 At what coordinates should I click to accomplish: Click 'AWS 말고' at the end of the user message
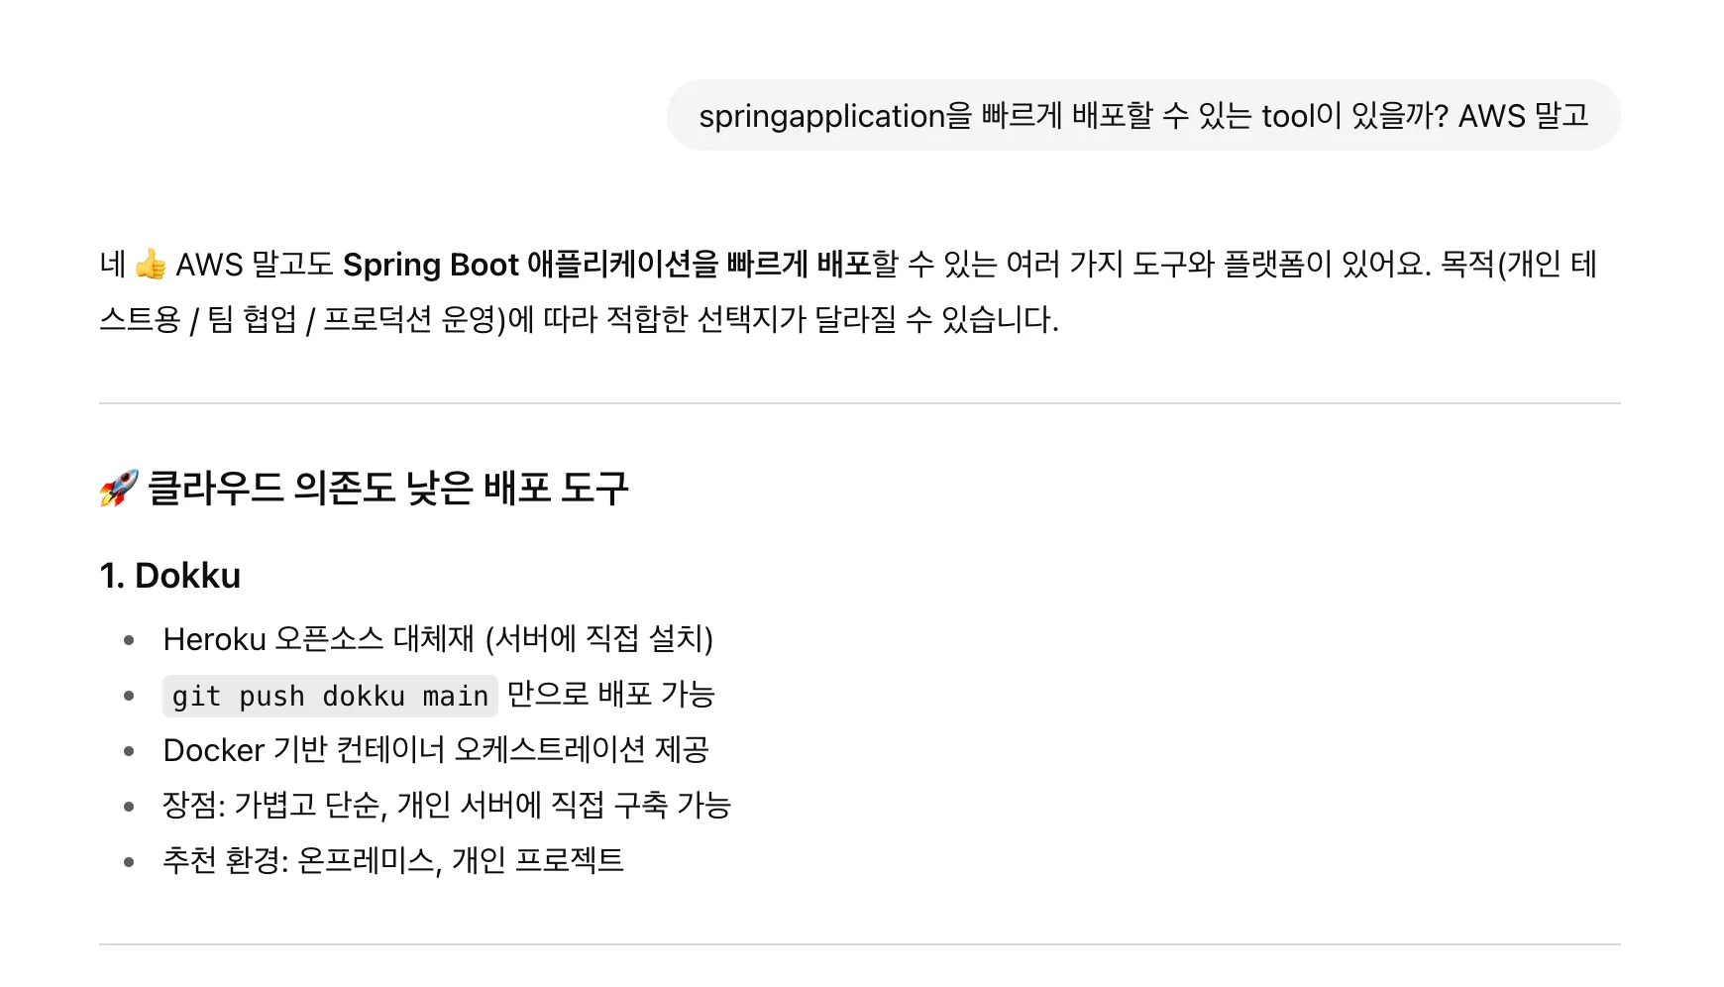tap(1524, 116)
